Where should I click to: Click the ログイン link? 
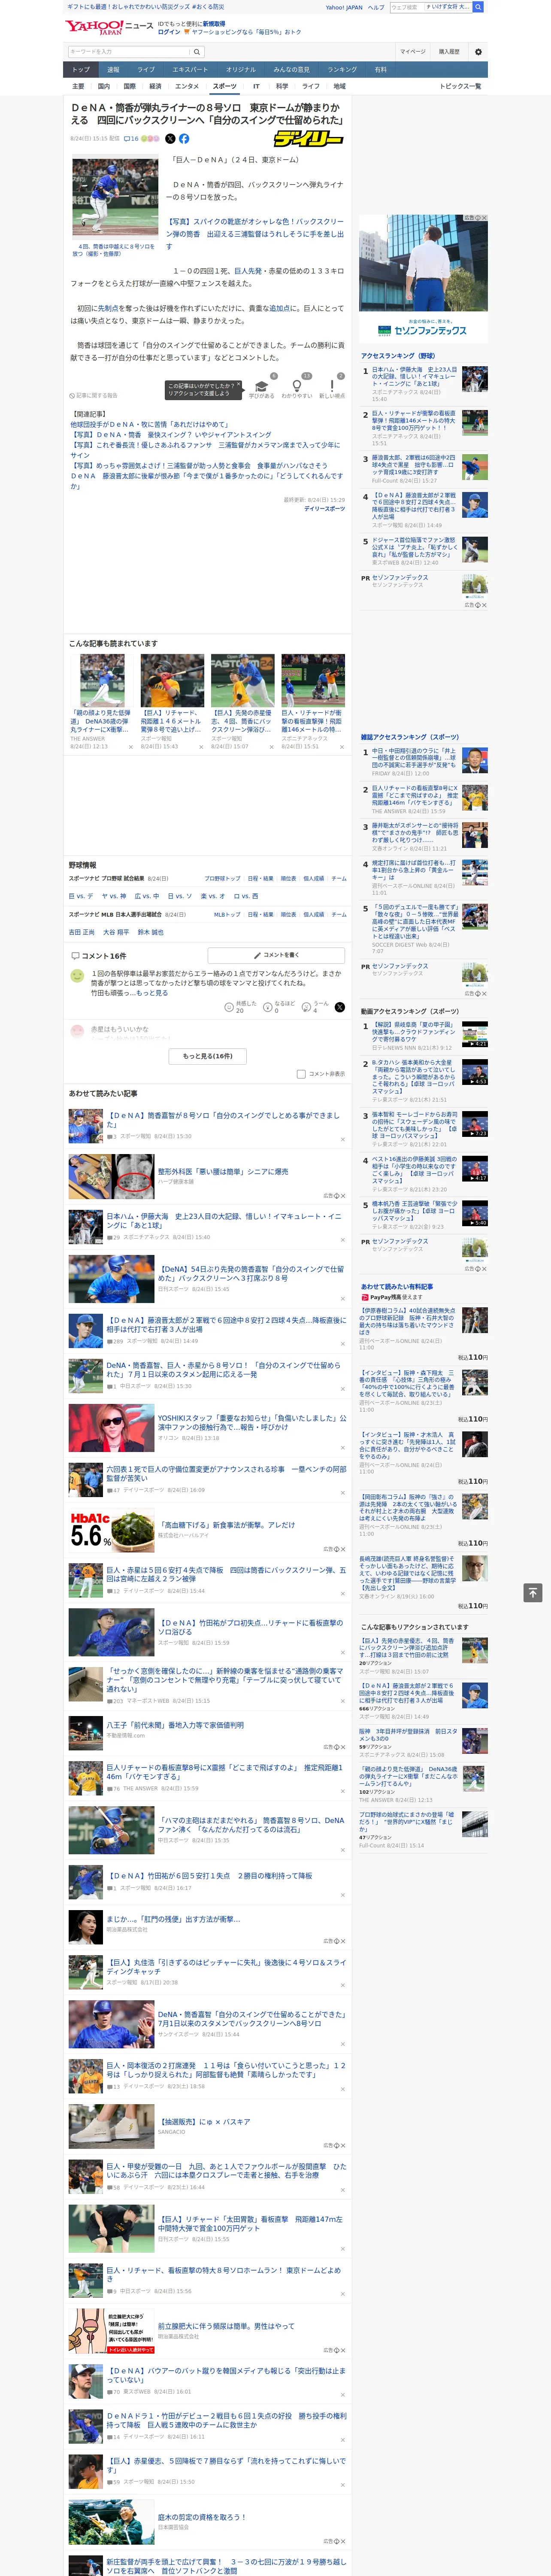(169, 32)
